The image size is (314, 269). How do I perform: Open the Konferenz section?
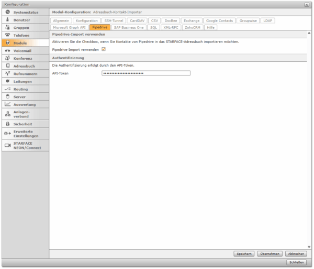pyautogui.click(x=26, y=58)
